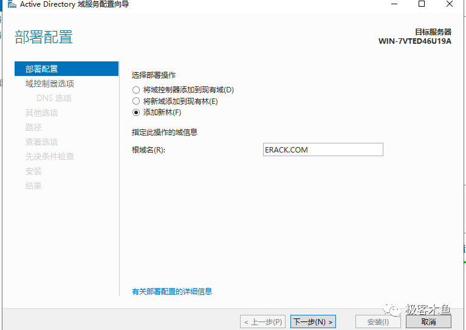Open 查看选项 step in sidebar
This screenshot has height=330, width=466.
[x=41, y=142]
